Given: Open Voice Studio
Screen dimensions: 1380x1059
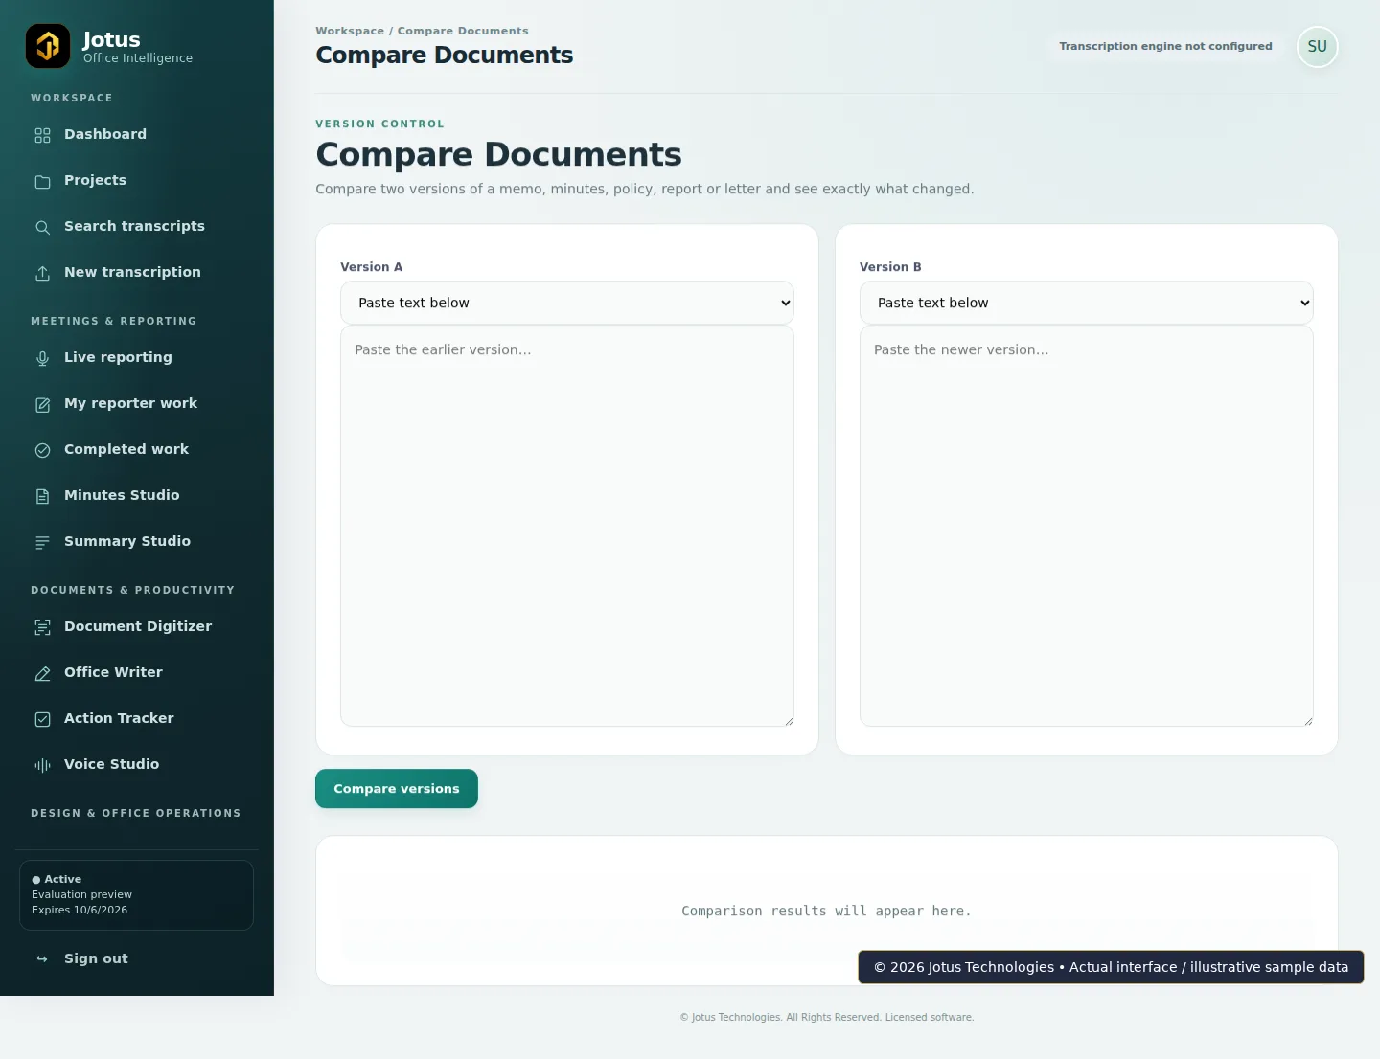Looking at the screenshot, I should 137,764.
